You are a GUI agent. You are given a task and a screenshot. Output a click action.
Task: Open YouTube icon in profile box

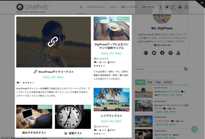[178, 53]
